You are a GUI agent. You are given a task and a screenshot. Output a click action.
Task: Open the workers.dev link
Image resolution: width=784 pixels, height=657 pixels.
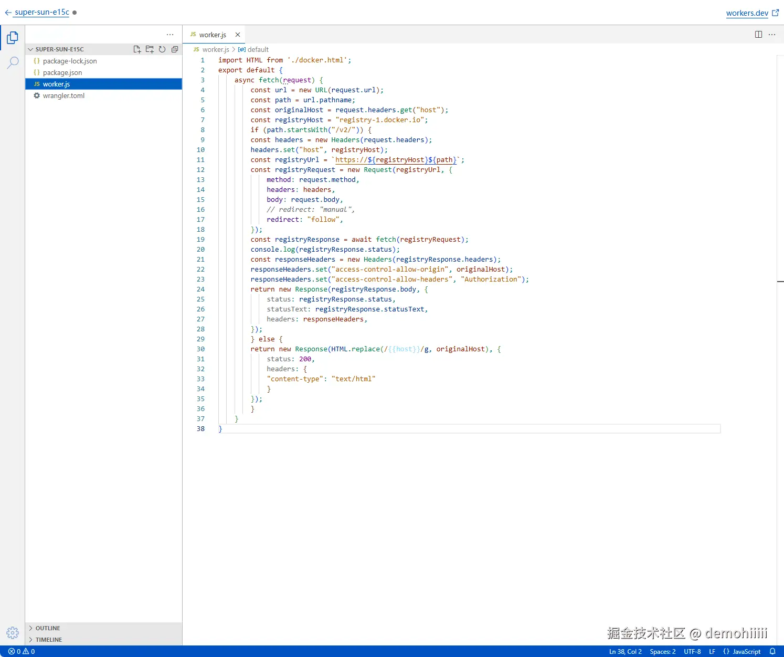747,13
